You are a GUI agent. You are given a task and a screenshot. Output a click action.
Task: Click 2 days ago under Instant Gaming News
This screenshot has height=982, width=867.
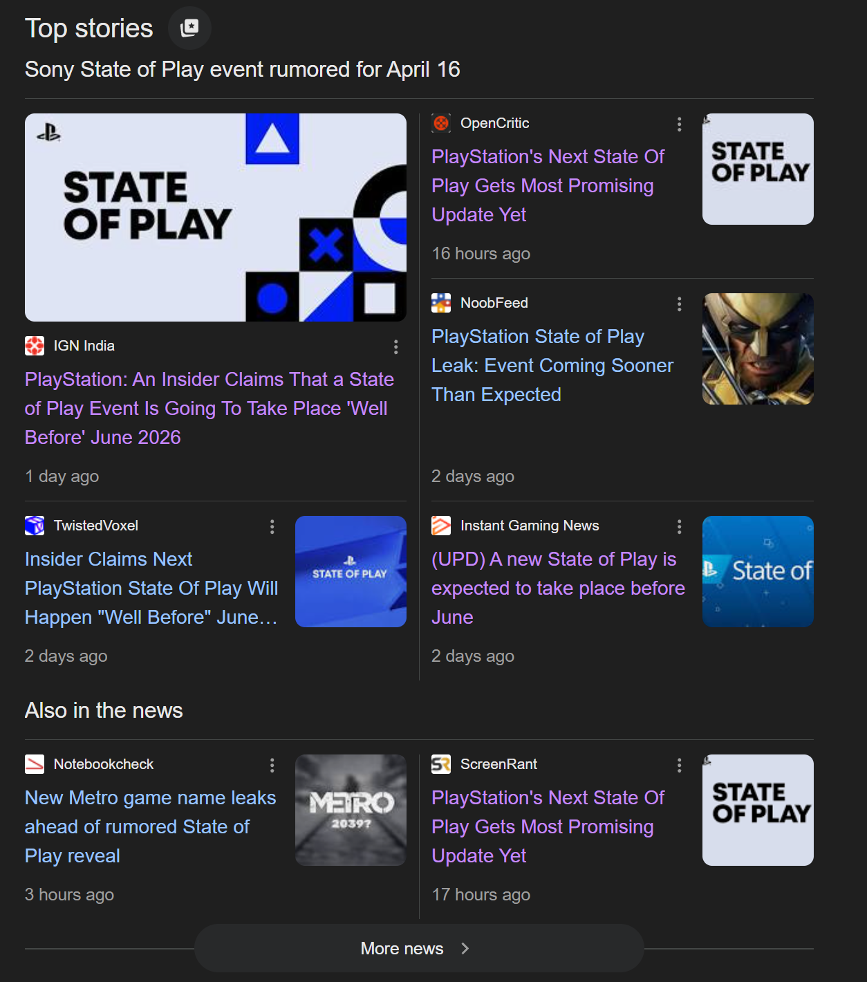tap(473, 656)
